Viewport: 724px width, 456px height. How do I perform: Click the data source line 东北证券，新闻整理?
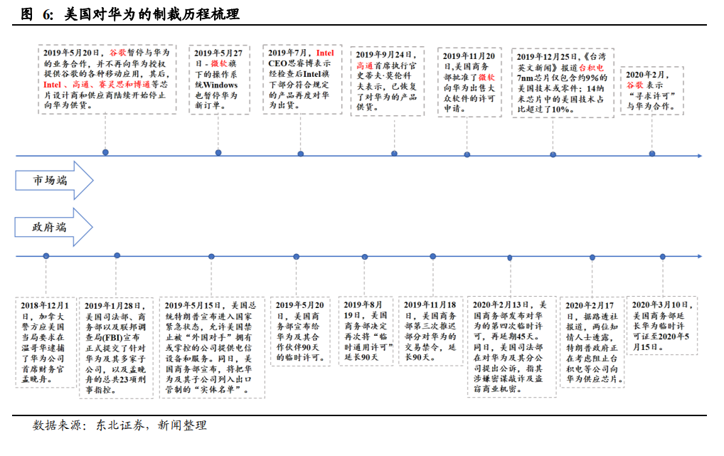pos(151,425)
